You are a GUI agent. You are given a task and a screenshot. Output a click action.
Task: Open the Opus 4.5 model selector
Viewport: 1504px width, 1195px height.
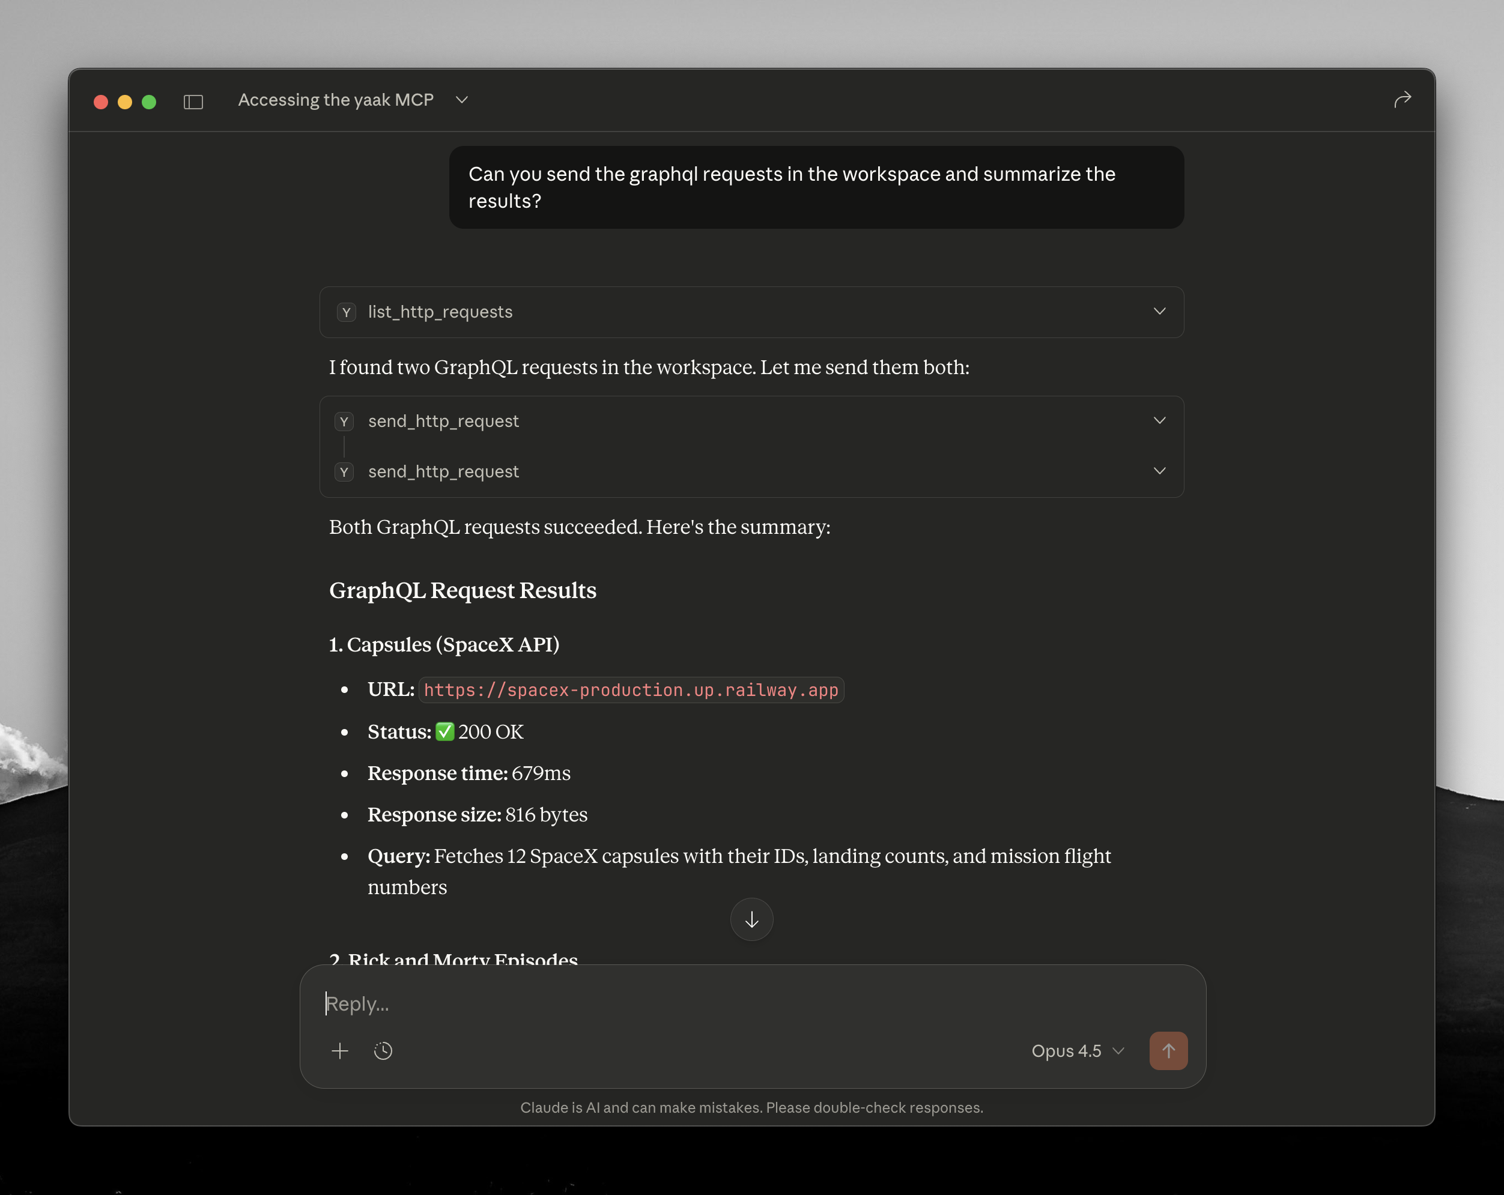(x=1078, y=1051)
